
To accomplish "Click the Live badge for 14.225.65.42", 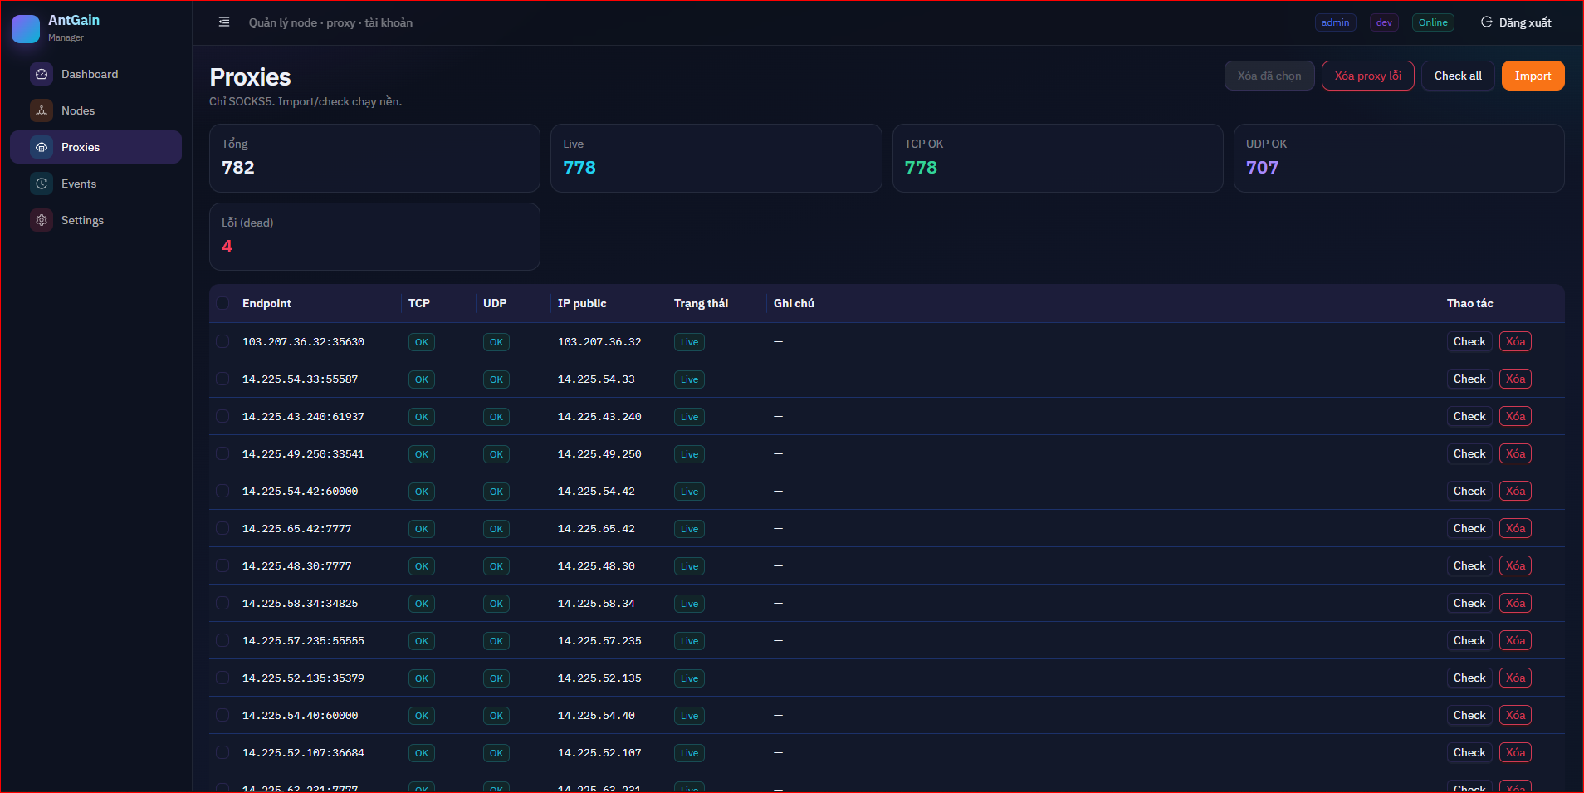I will tap(689, 529).
